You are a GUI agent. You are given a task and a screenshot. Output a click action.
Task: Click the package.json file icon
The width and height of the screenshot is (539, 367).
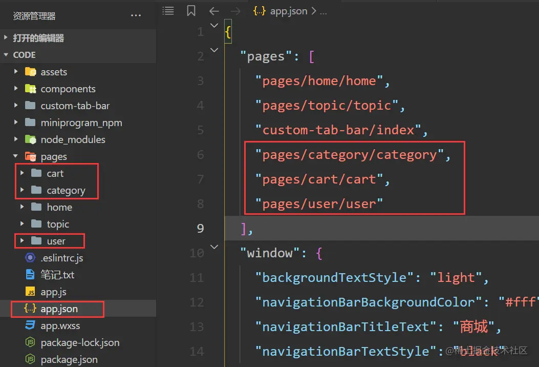30,359
